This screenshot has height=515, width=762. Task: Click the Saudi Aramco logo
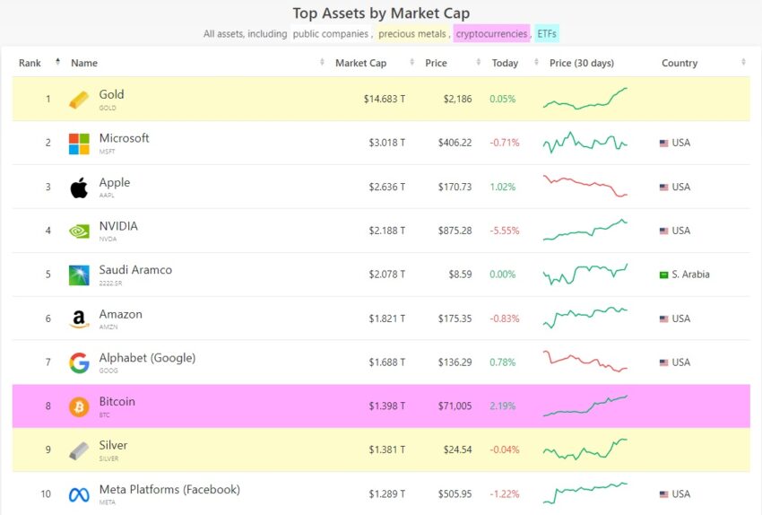point(79,275)
